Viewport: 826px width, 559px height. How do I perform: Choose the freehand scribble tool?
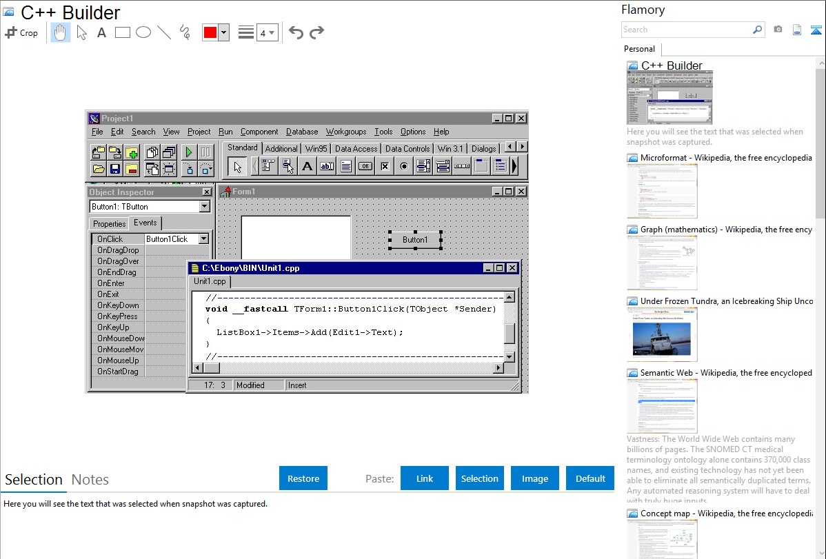click(185, 32)
